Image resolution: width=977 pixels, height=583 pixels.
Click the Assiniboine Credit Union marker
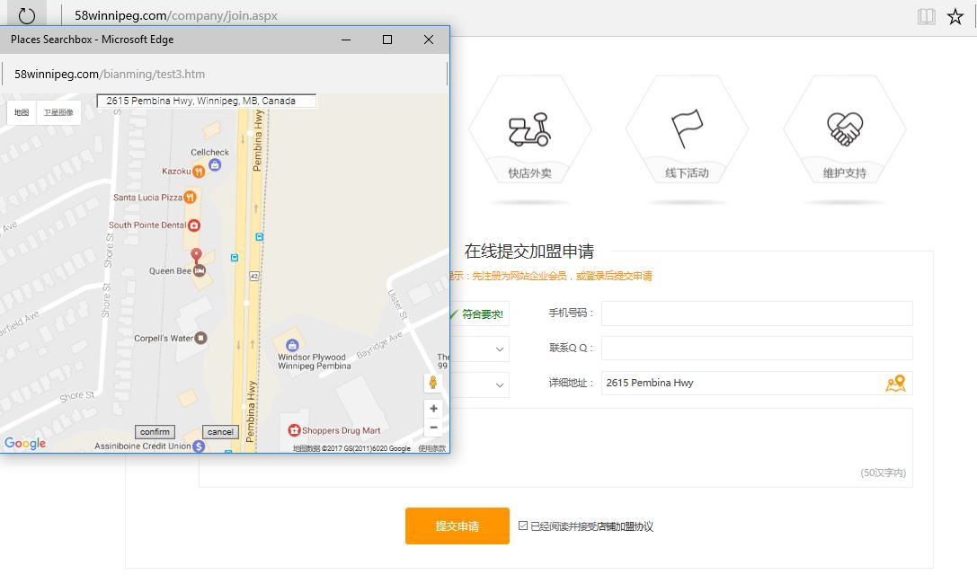[x=199, y=446]
